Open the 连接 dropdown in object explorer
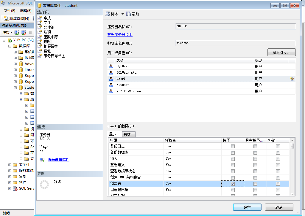The width and height of the screenshot is (305, 216). pyautogui.click(x=7, y=33)
